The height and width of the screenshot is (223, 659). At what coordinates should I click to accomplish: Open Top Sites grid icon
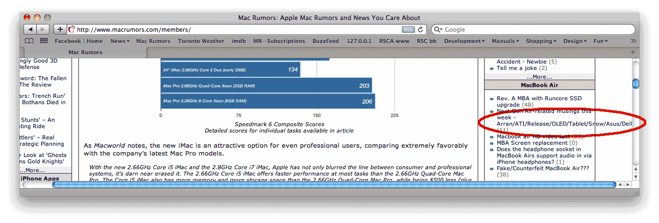[44, 41]
